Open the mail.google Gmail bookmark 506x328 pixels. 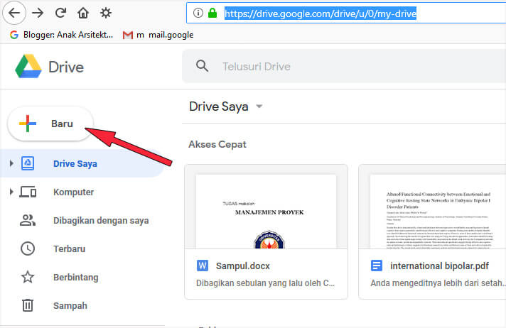coord(158,35)
